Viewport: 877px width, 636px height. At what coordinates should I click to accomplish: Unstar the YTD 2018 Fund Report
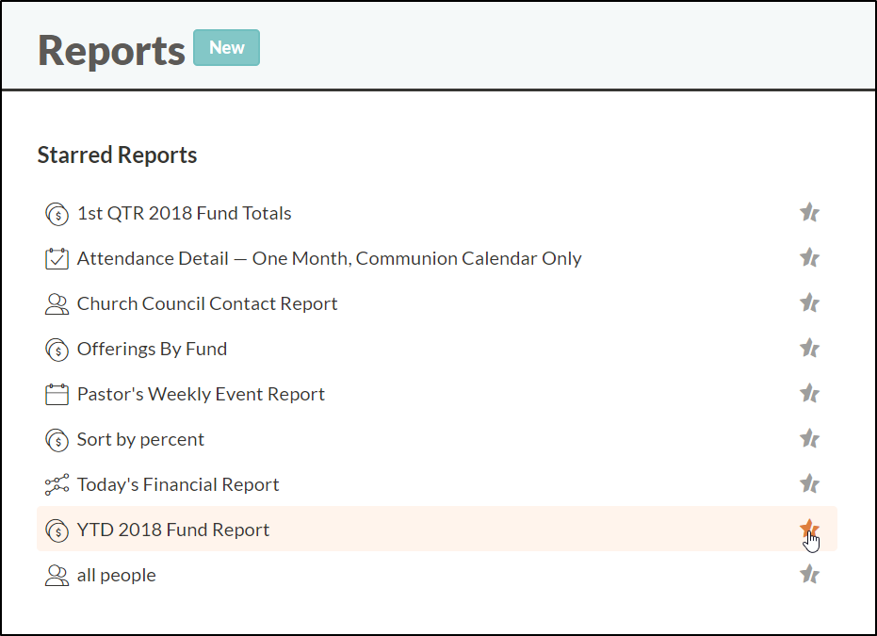[x=809, y=529]
